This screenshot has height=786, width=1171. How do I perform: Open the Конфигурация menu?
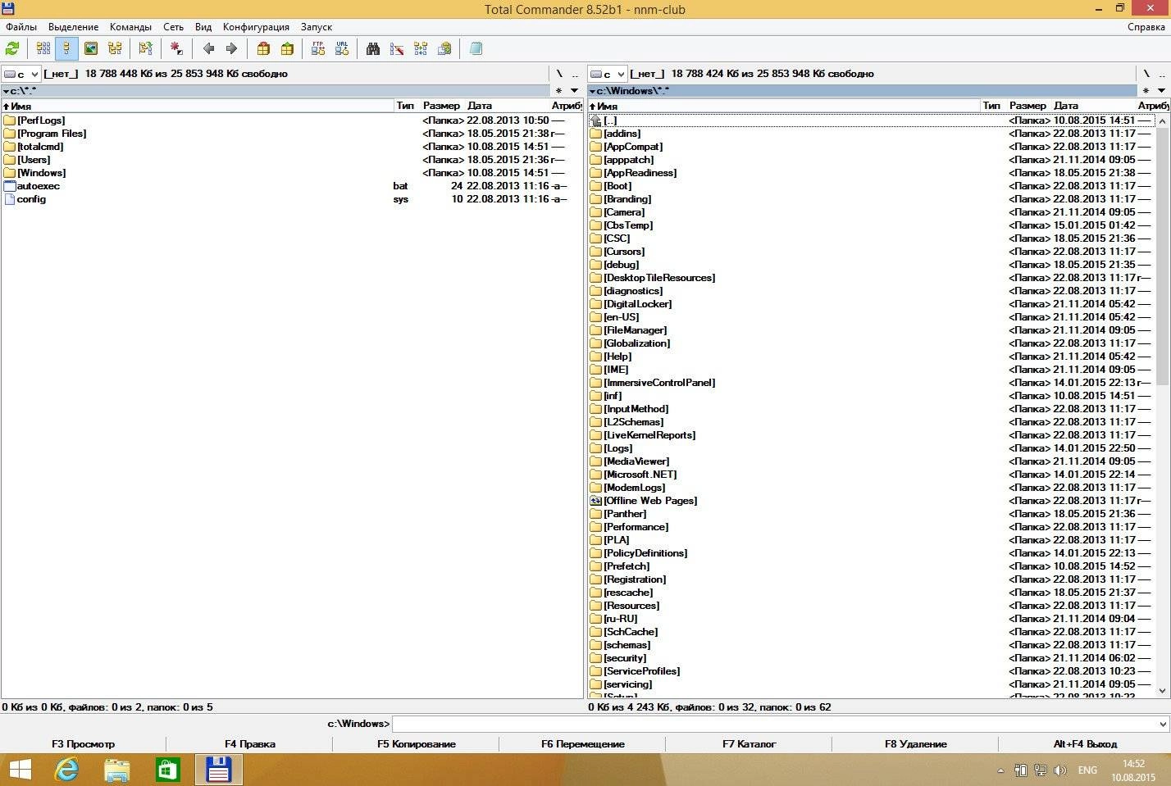pyautogui.click(x=256, y=27)
